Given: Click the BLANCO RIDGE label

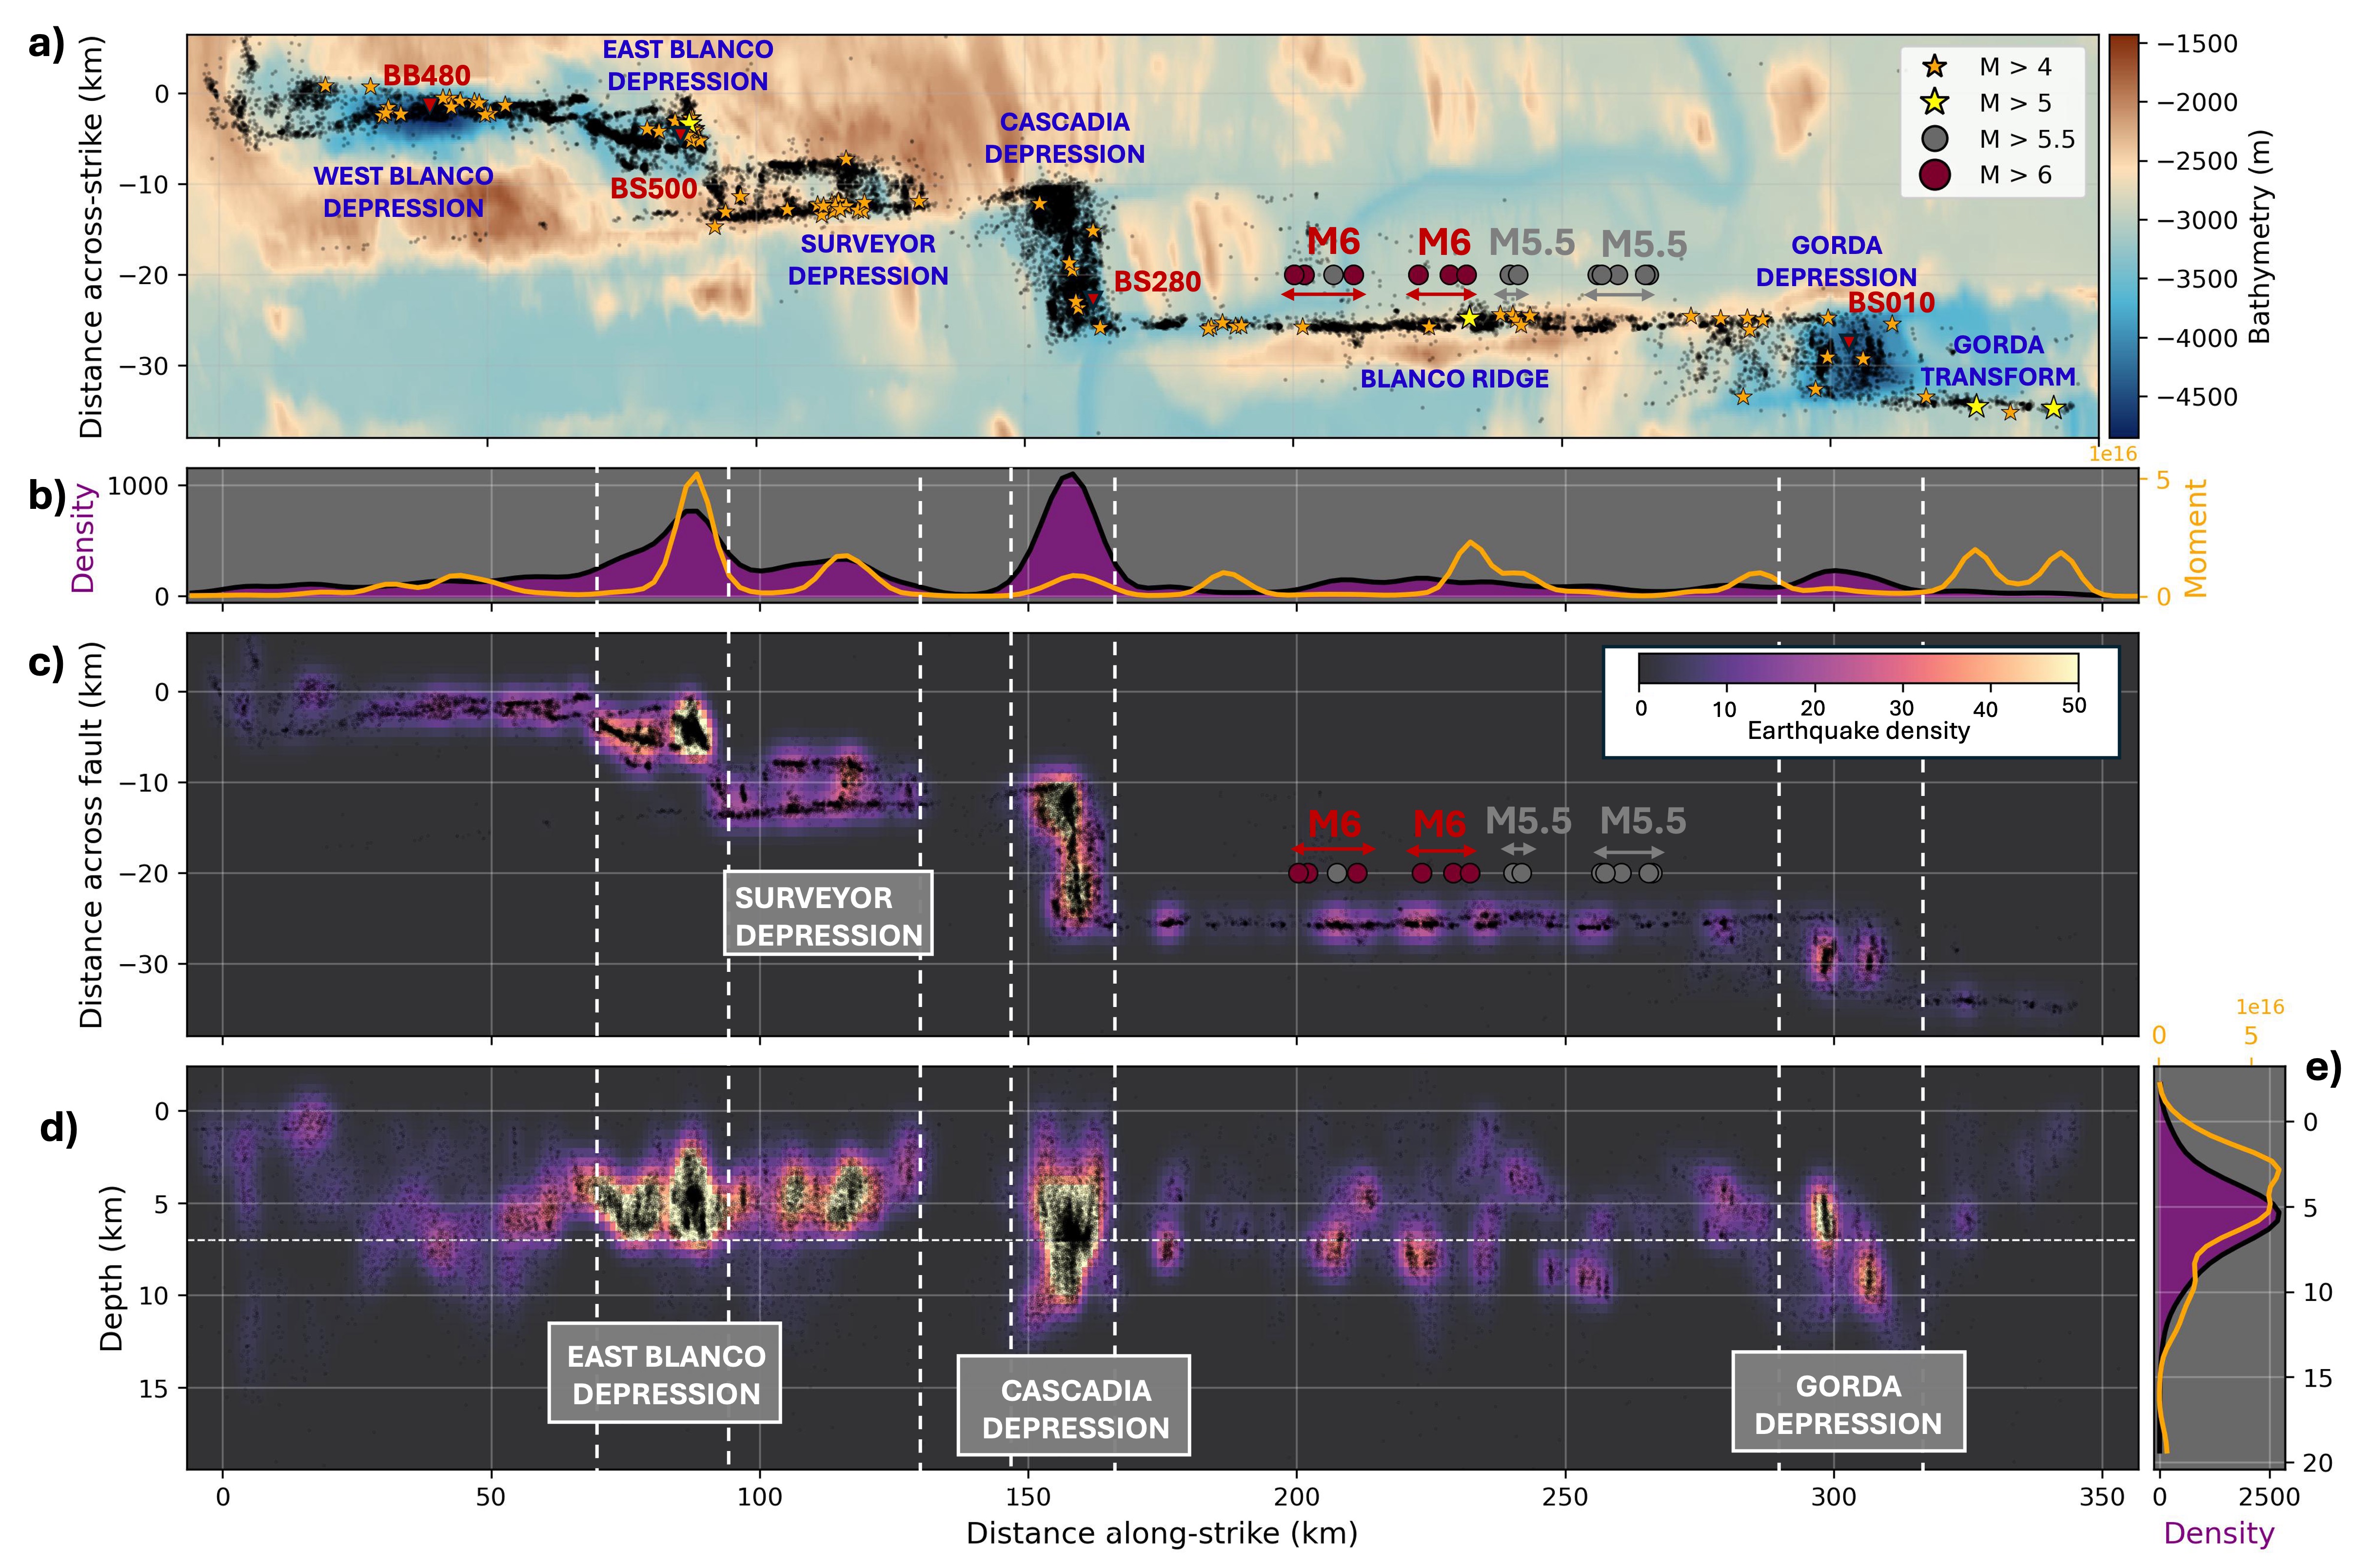Looking at the screenshot, I should 1455,380.
